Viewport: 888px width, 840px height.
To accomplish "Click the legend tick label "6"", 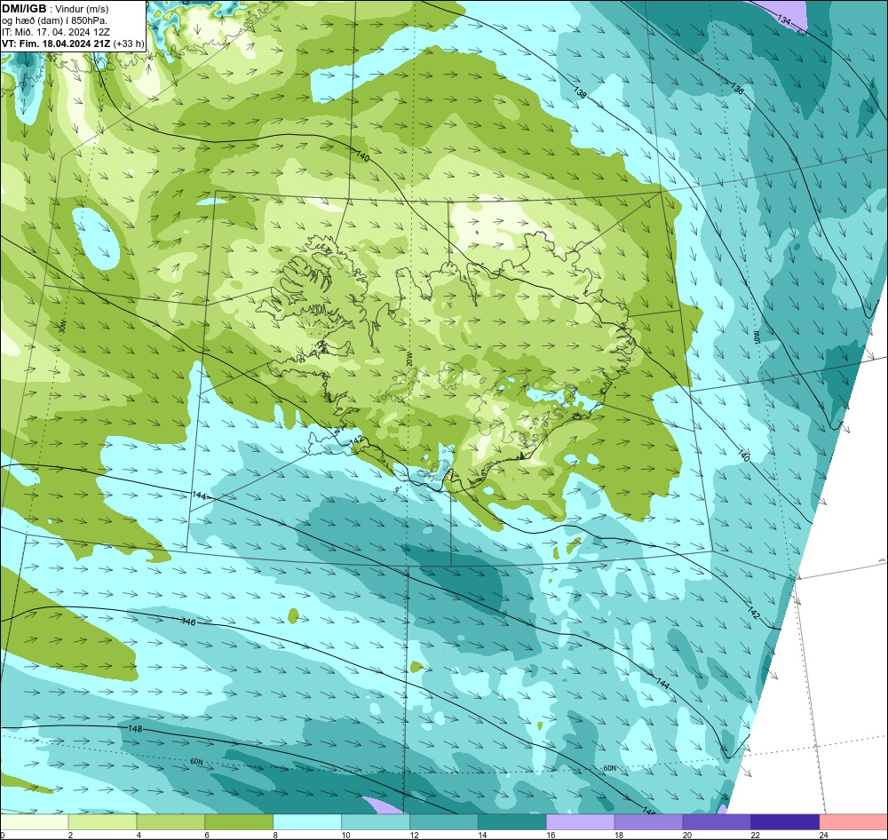I will click(207, 835).
